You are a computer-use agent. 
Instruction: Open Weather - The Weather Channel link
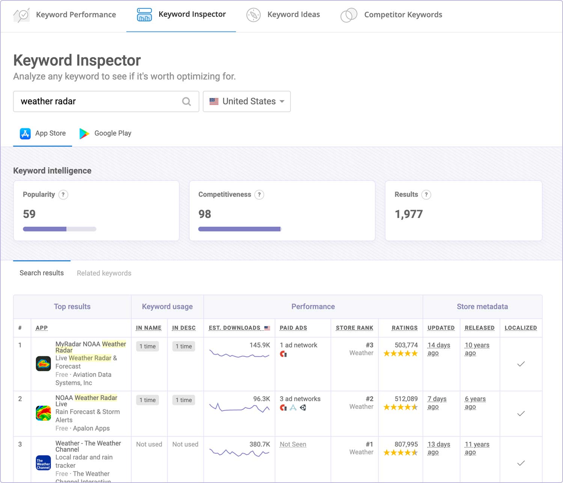88,446
